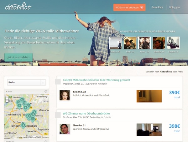Click Tatjana's profile photo
This screenshot has width=188, height=142.
pos(65,95)
